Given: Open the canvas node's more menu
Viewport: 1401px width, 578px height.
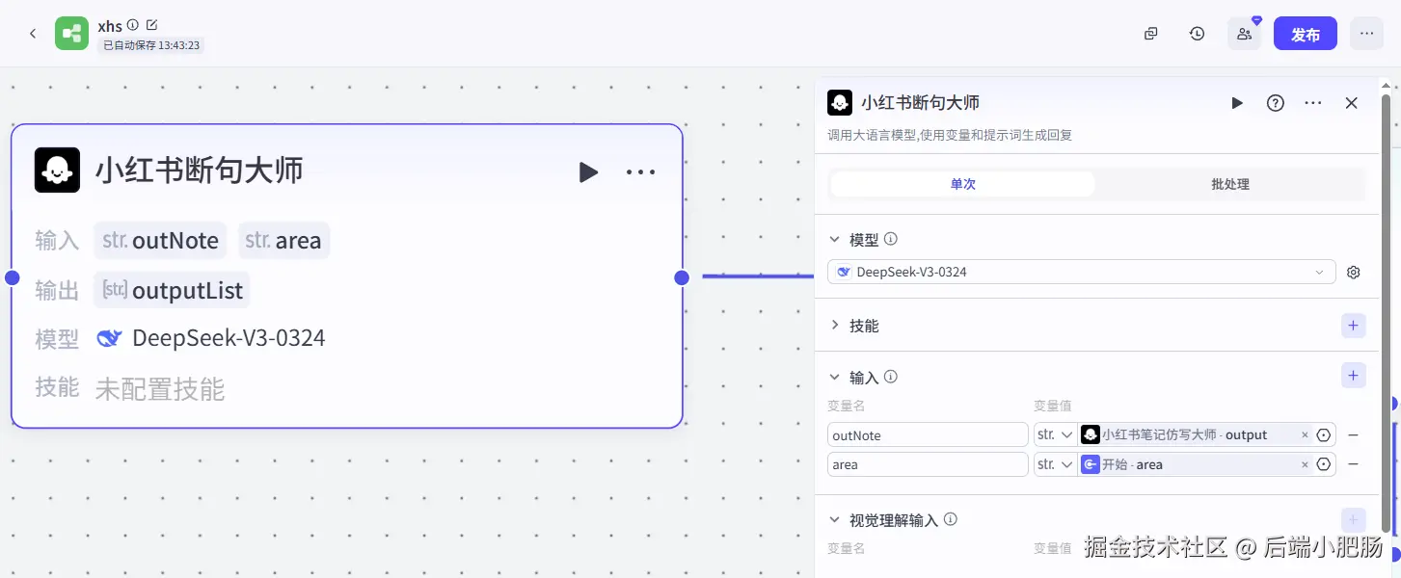Looking at the screenshot, I should point(640,172).
